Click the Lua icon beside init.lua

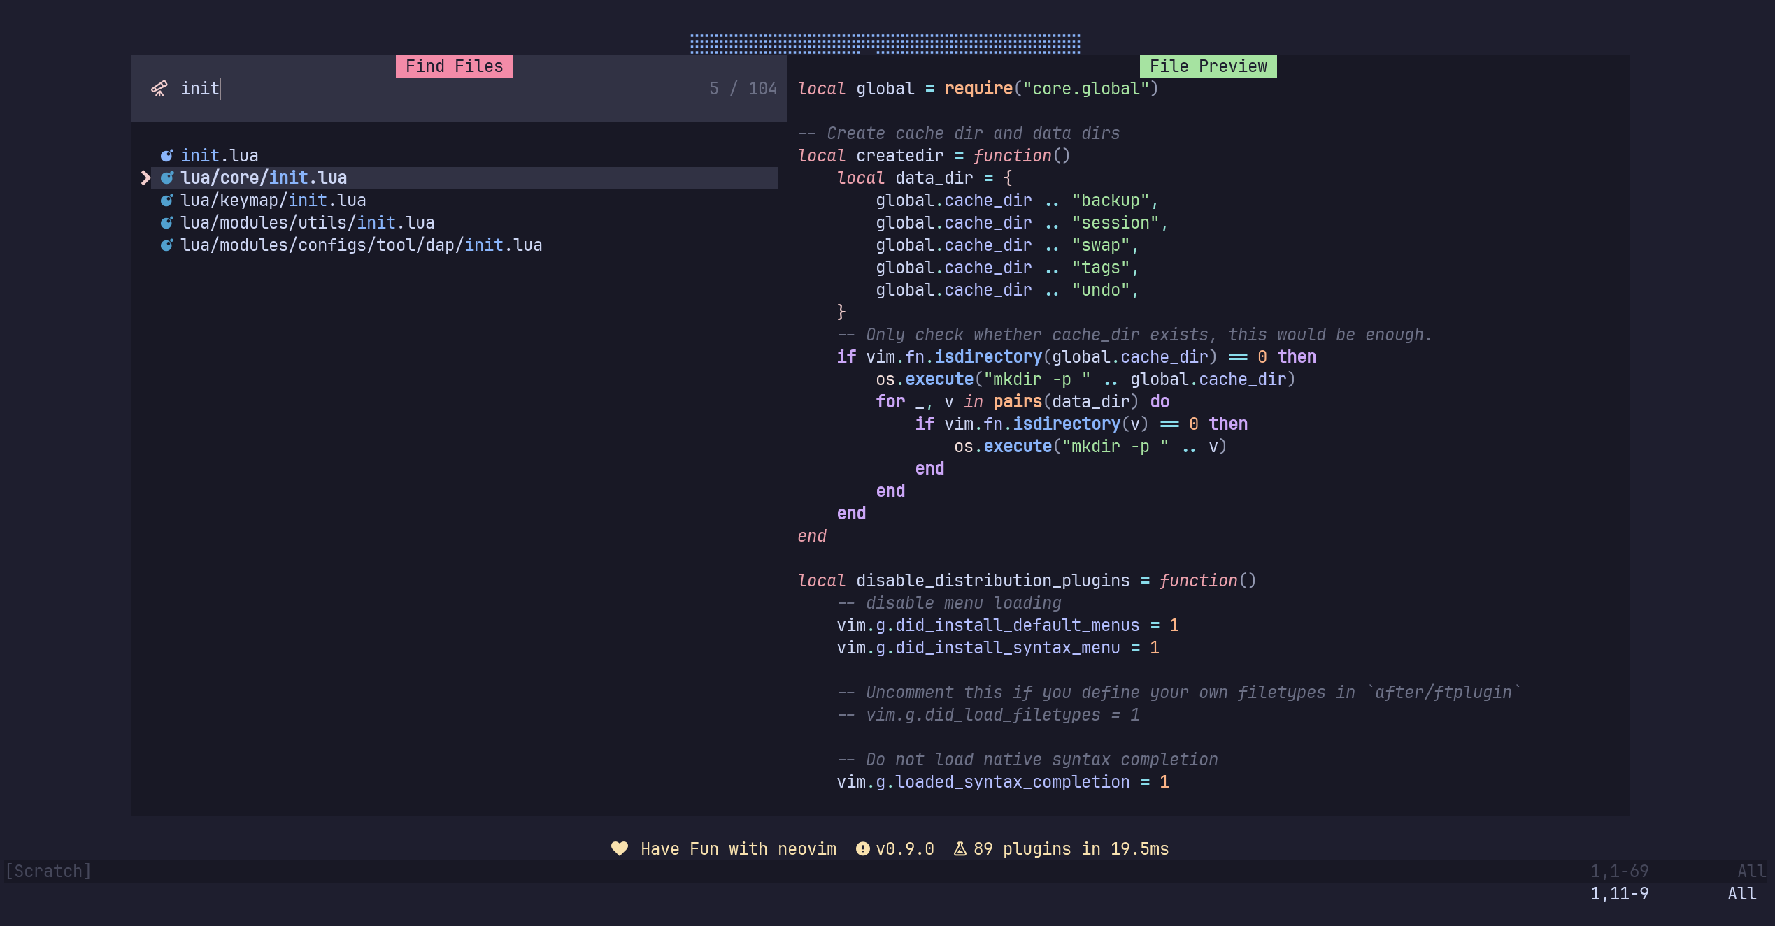coord(166,156)
